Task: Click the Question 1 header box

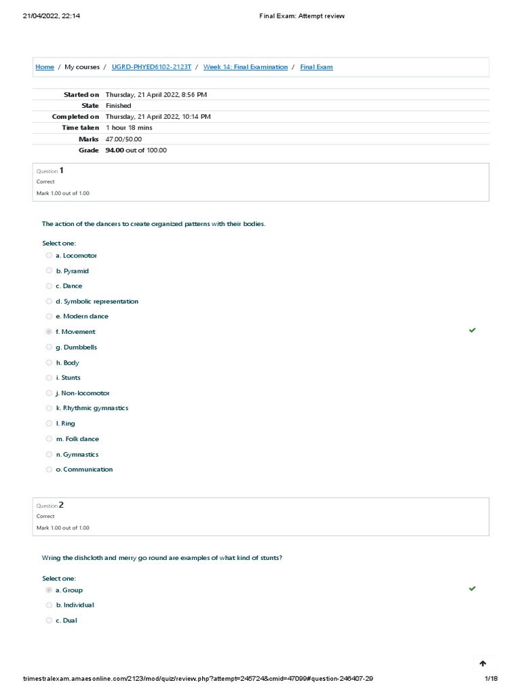Action: (x=260, y=182)
